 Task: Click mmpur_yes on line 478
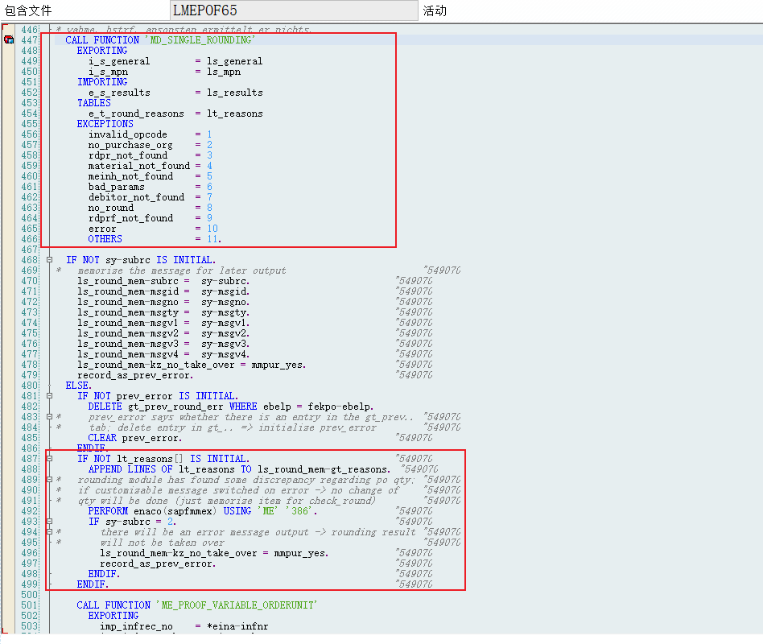(x=277, y=365)
